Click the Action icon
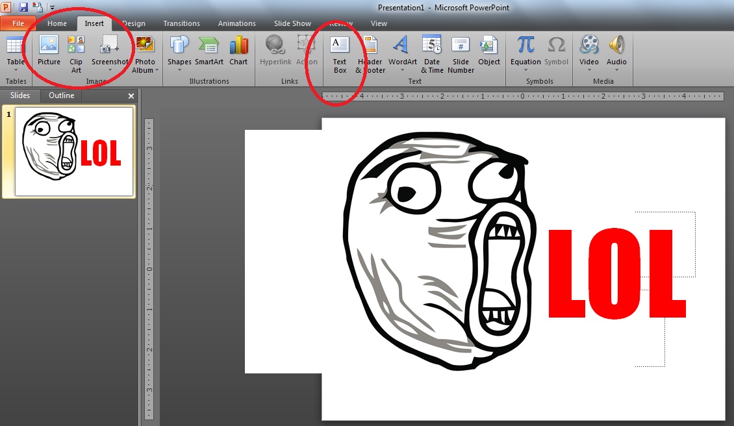 (307, 45)
